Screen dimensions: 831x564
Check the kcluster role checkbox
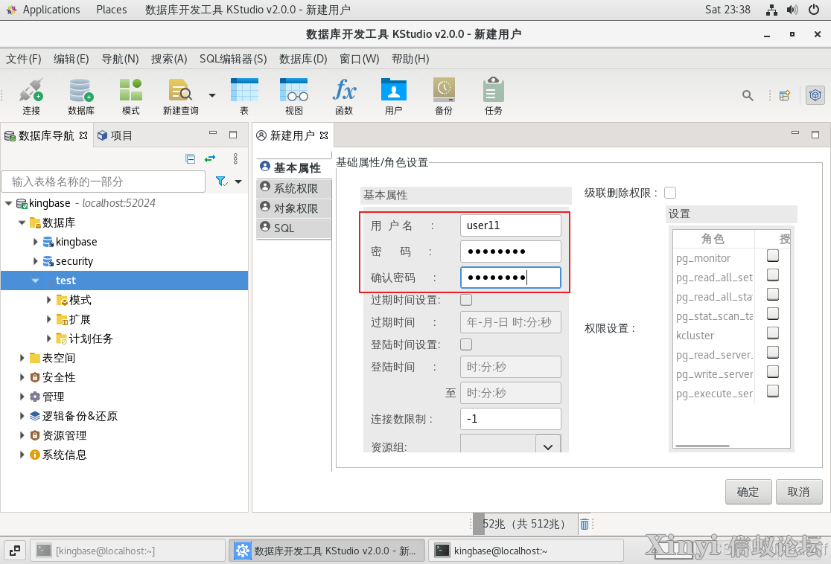[x=773, y=333]
